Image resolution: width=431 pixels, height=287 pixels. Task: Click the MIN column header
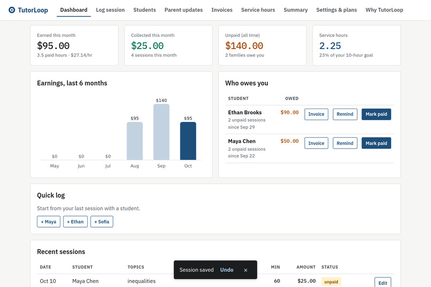275,267
